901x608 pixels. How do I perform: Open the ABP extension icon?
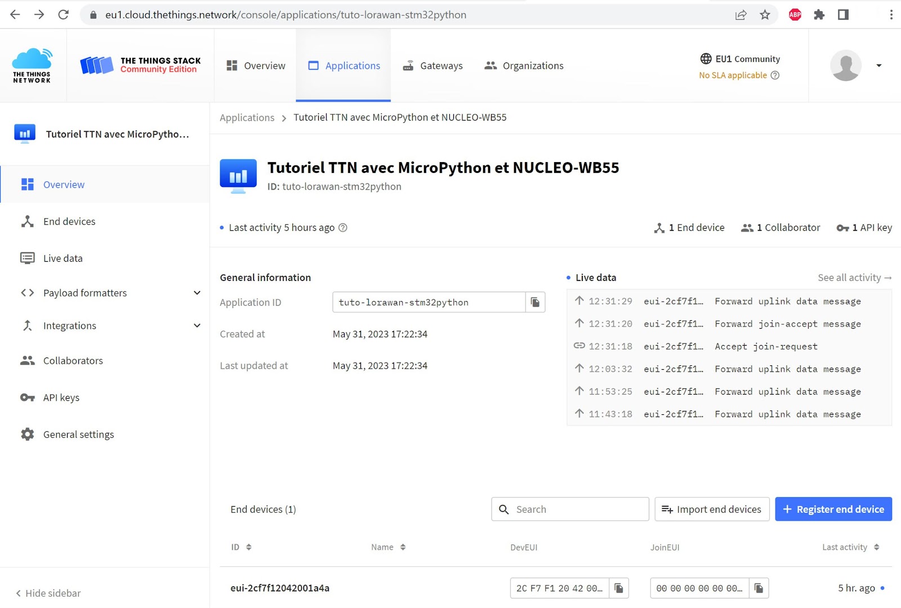[795, 15]
